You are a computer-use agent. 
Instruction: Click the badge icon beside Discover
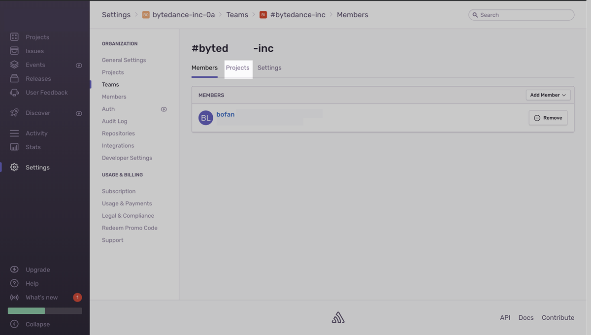pyautogui.click(x=79, y=113)
